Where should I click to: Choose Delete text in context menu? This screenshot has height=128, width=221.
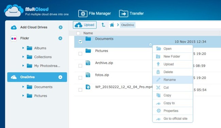tap(168, 72)
